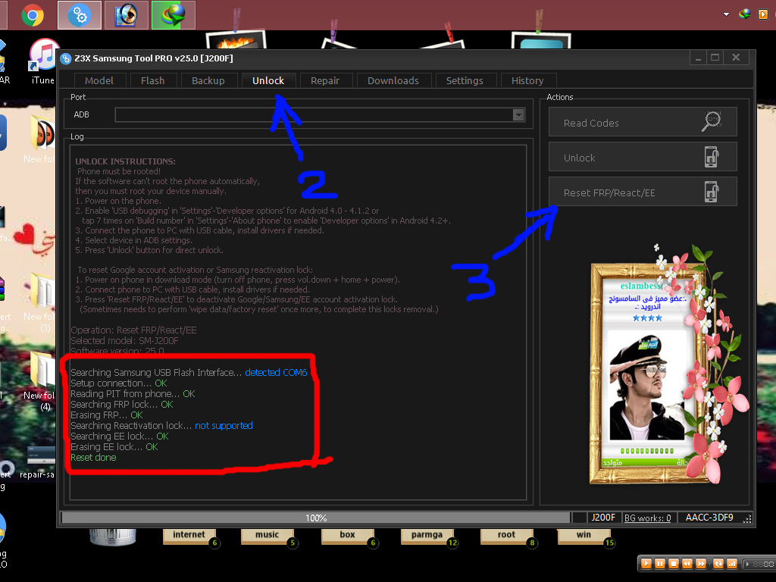Select the Z3X gears taskbar button
The height and width of the screenshot is (582, 776).
pyautogui.click(x=80, y=15)
